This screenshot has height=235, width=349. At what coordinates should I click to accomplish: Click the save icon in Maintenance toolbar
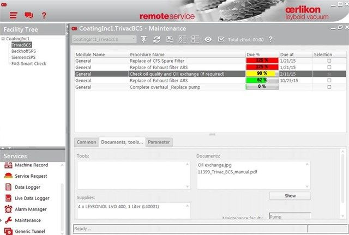(x=170, y=40)
